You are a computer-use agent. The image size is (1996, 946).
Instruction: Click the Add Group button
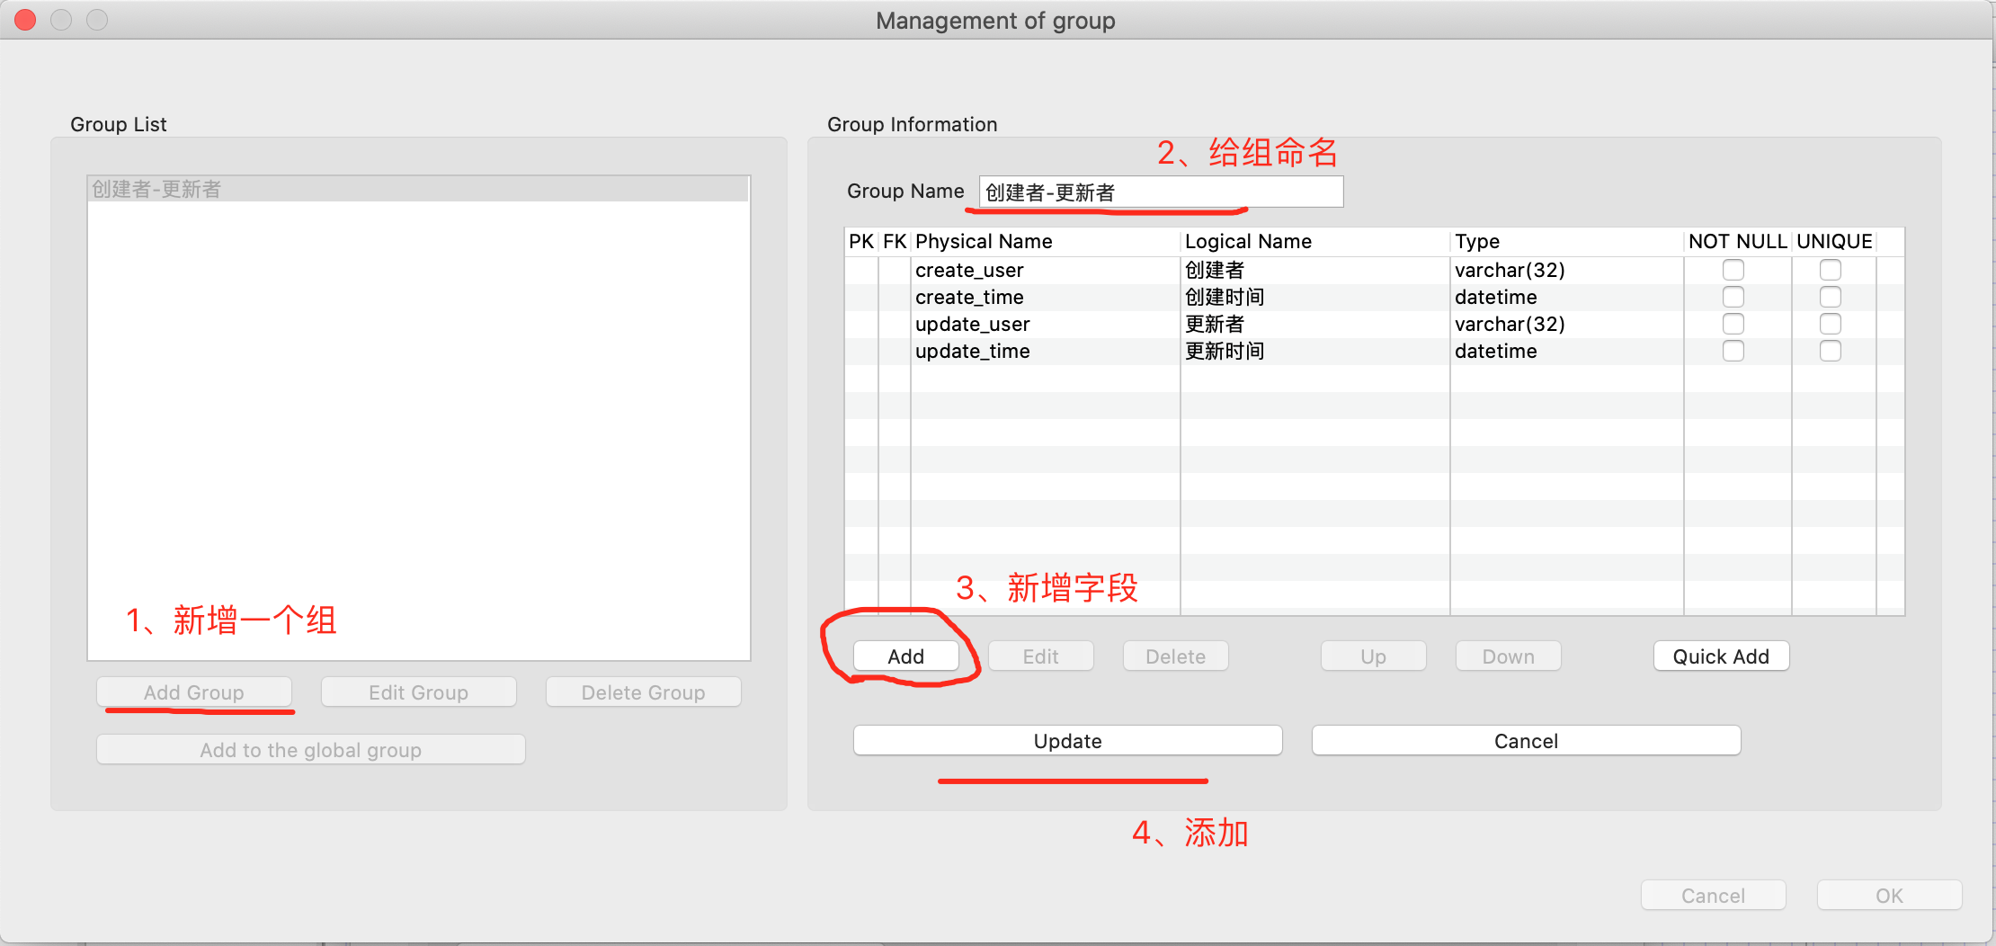194,692
